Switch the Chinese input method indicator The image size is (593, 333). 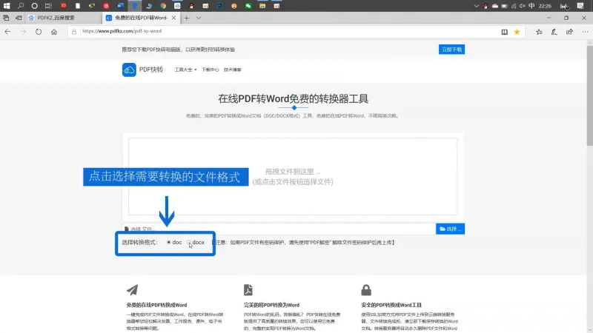pyautogui.click(x=531, y=6)
